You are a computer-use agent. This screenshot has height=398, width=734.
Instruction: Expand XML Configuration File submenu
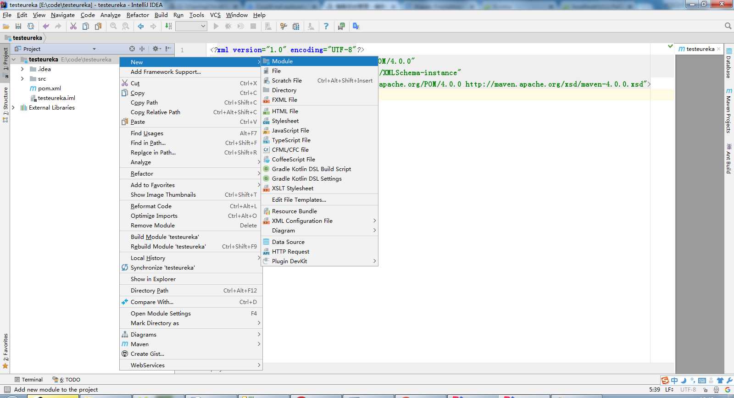click(319, 221)
